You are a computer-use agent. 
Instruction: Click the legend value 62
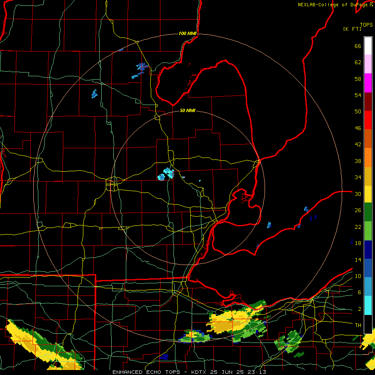(358, 62)
